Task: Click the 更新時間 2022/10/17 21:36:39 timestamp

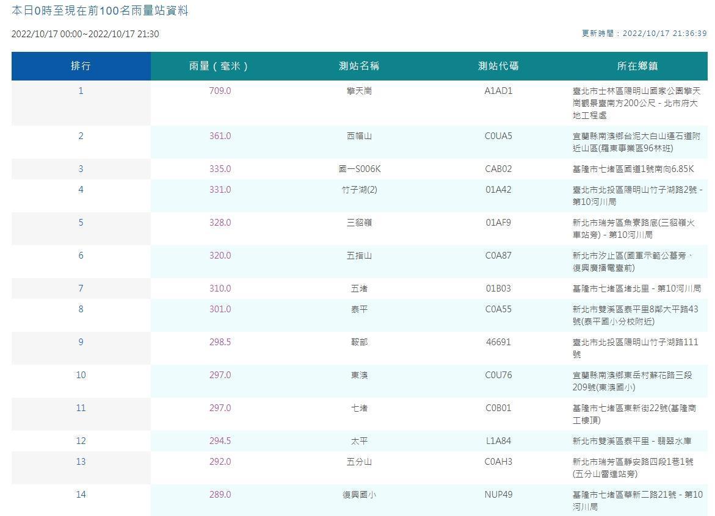Action: point(644,34)
